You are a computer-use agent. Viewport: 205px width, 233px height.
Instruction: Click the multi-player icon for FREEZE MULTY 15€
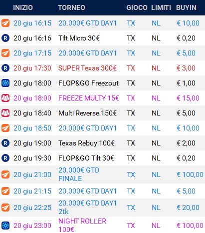coord(5,98)
